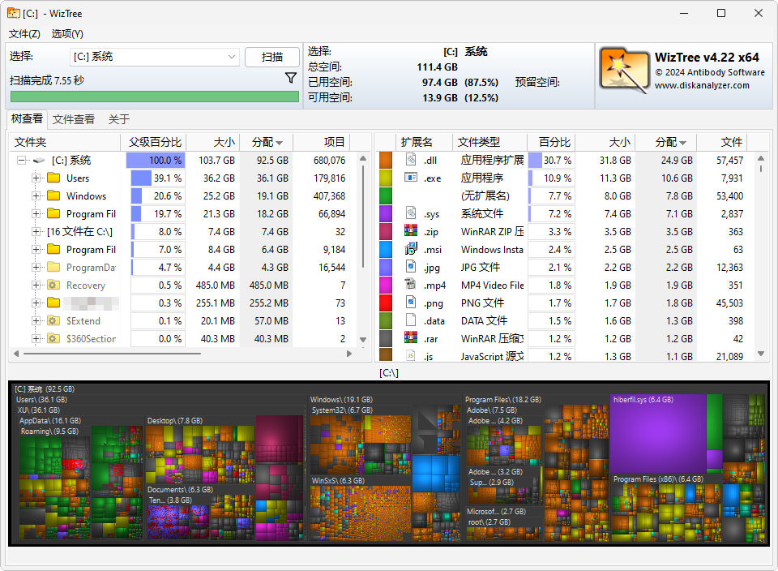This screenshot has width=778, height=571.
Task: Click the orange .dll color swatch
Action: [386, 161]
